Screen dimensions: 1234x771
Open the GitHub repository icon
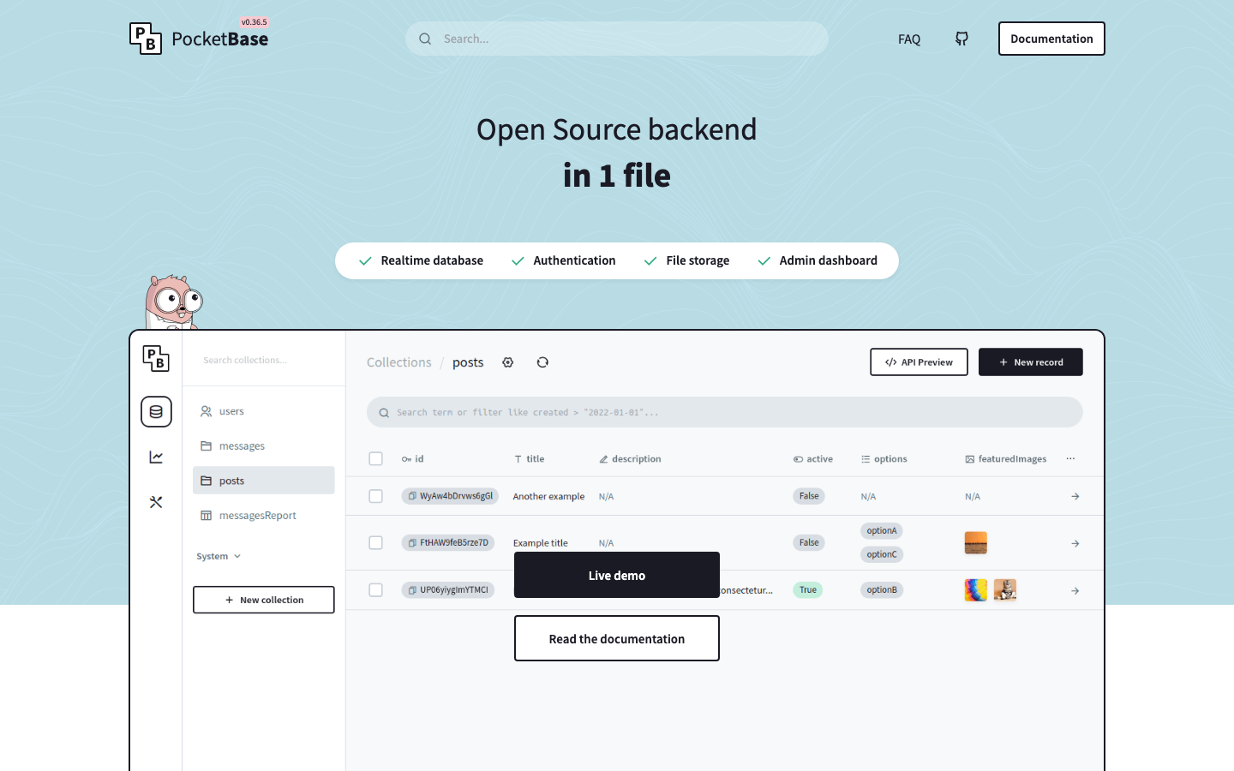pyautogui.click(x=961, y=39)
